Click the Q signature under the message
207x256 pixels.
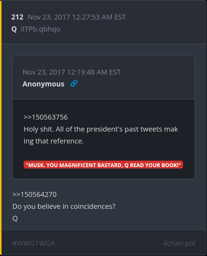[x=15, y=219]
